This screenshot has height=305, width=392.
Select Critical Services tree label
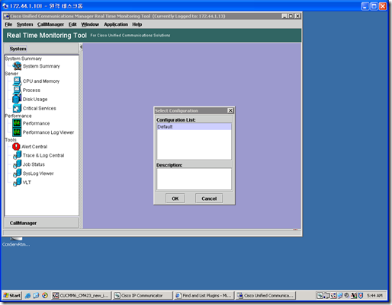click(x=40, y=108)
